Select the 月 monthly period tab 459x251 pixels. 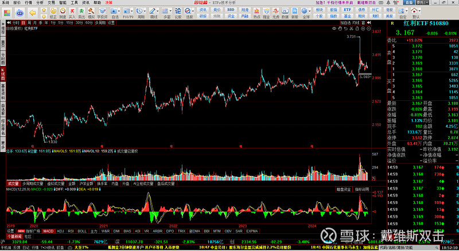35,22
